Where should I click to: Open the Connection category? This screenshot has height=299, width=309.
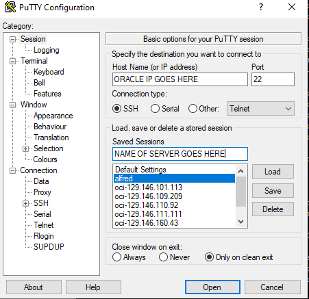pyautogui.click(x=38, y=170)
